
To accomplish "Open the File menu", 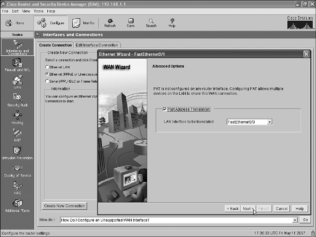I will coord(5,11).
